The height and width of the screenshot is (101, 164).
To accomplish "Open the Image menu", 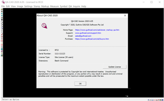I will click(20, 6).
